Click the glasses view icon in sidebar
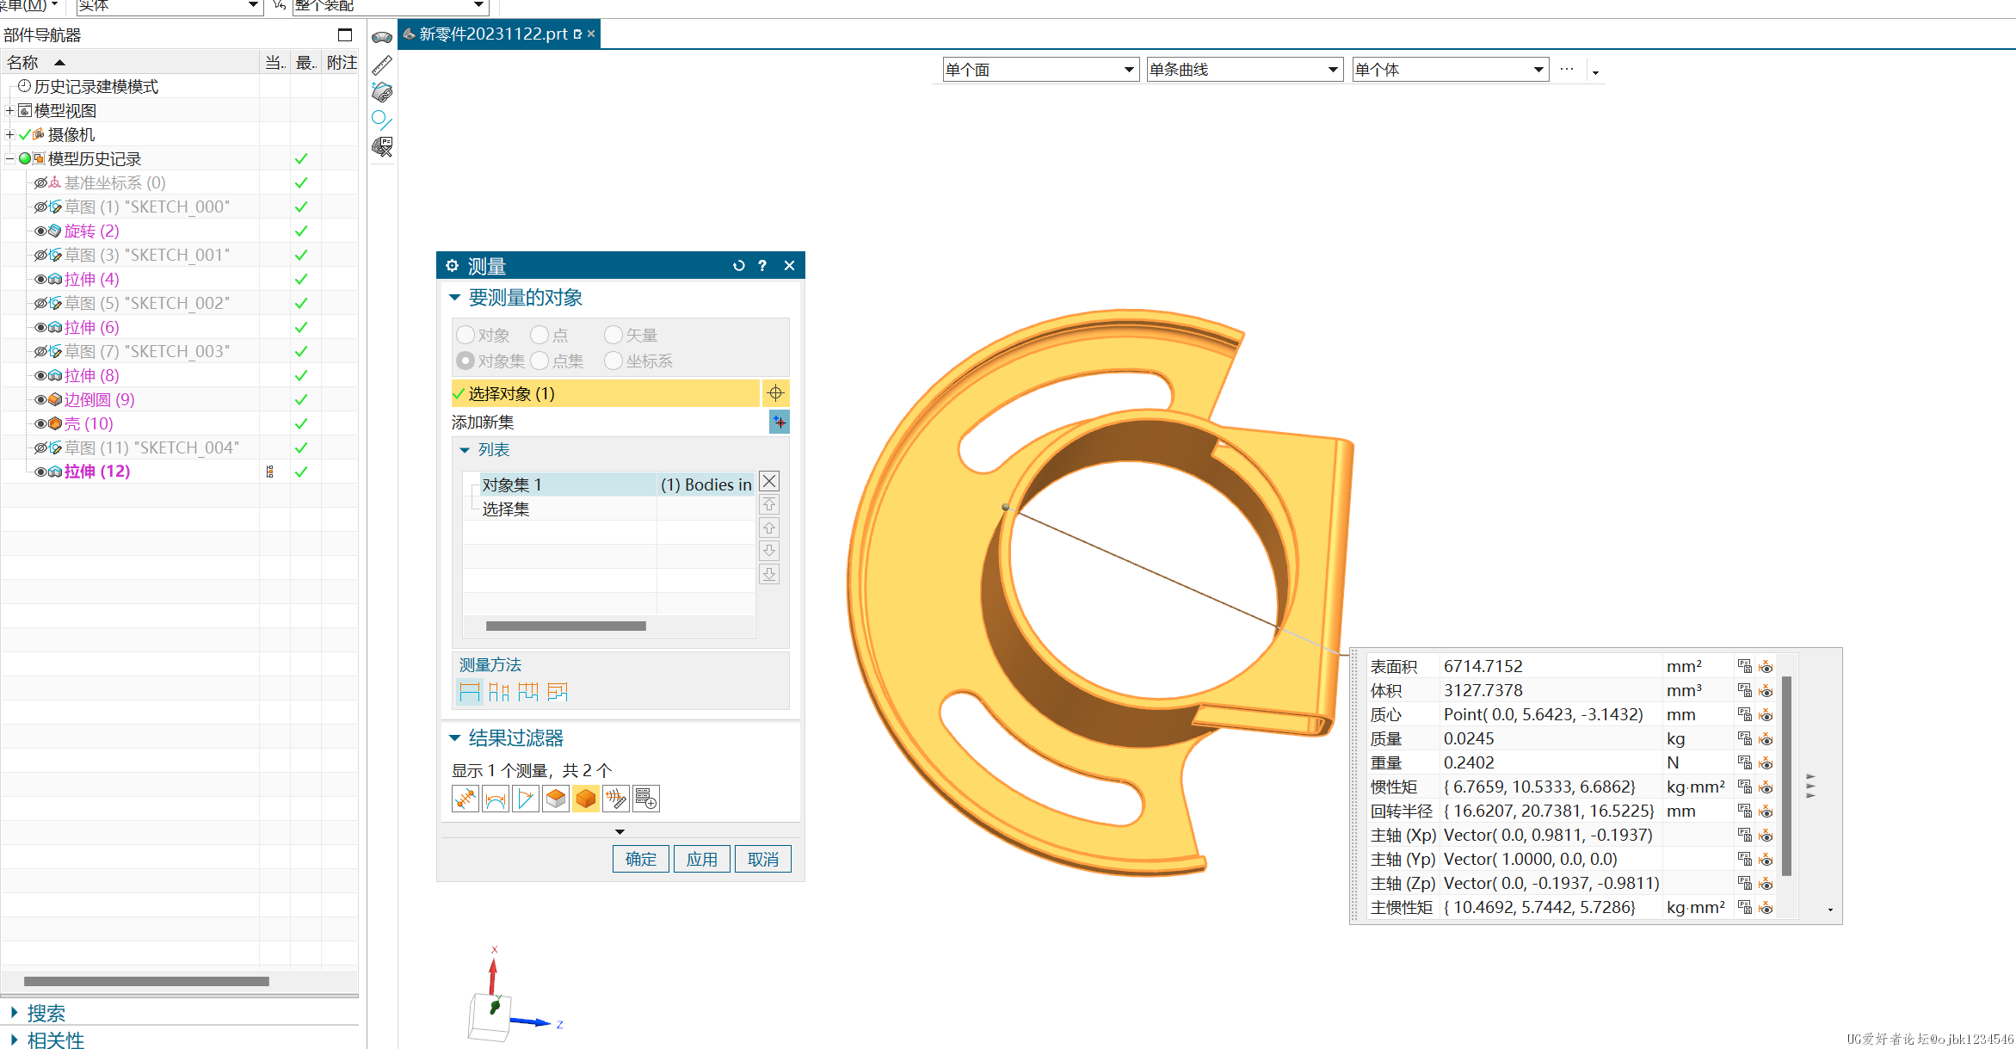The width and height of the screenshot is (2016, 1049). [382, 37]
